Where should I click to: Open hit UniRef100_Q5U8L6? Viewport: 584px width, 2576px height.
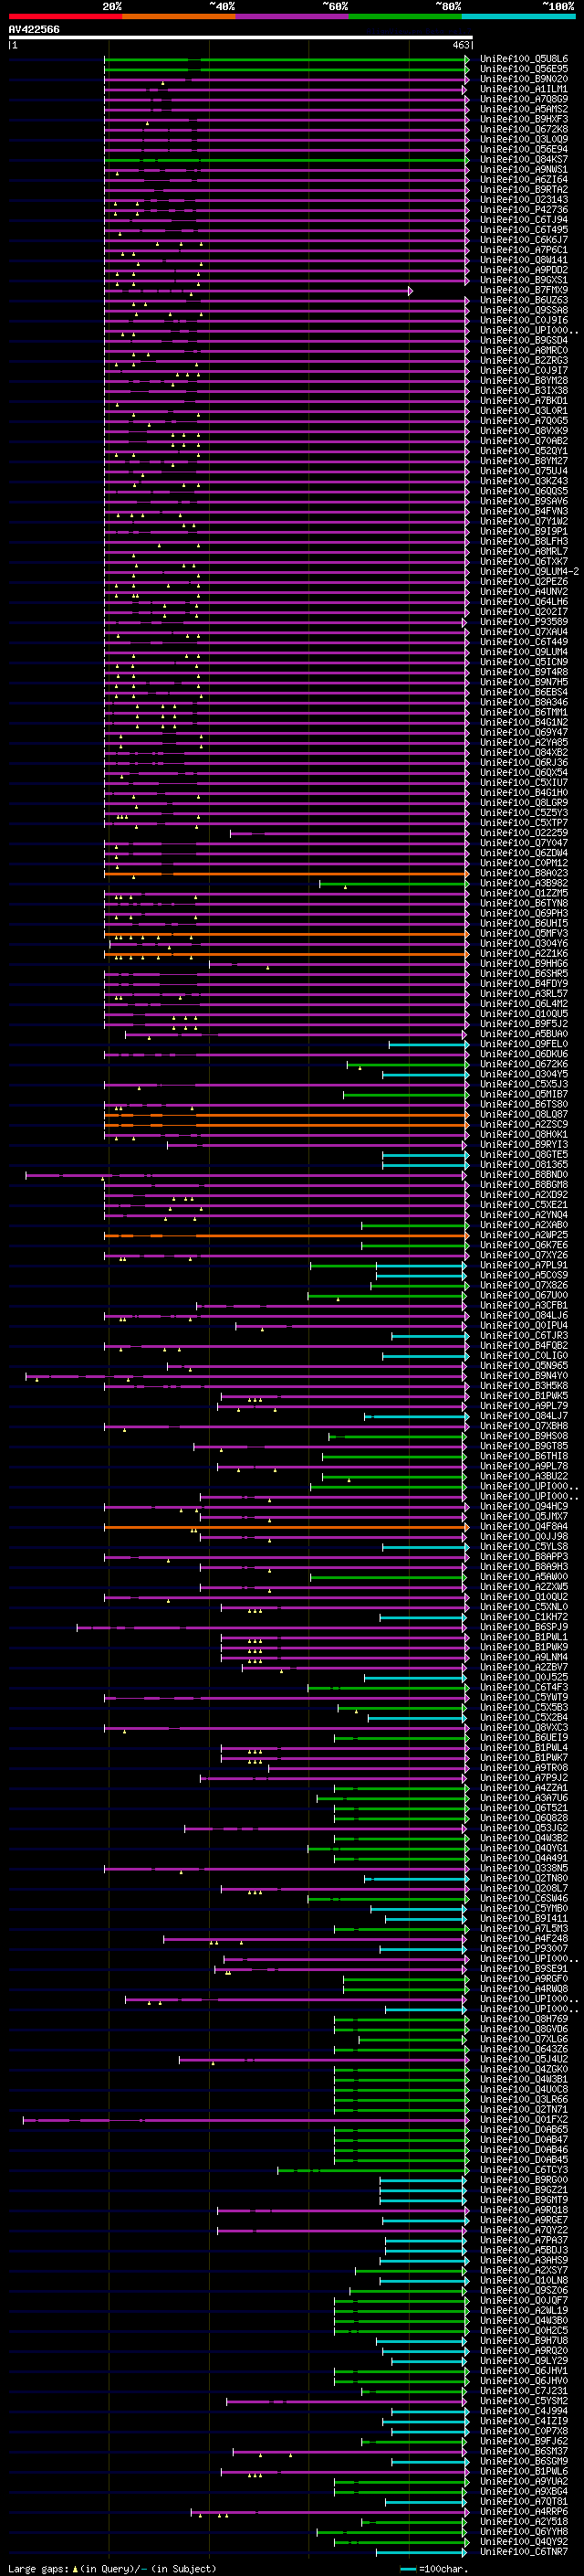coord(524,59)
